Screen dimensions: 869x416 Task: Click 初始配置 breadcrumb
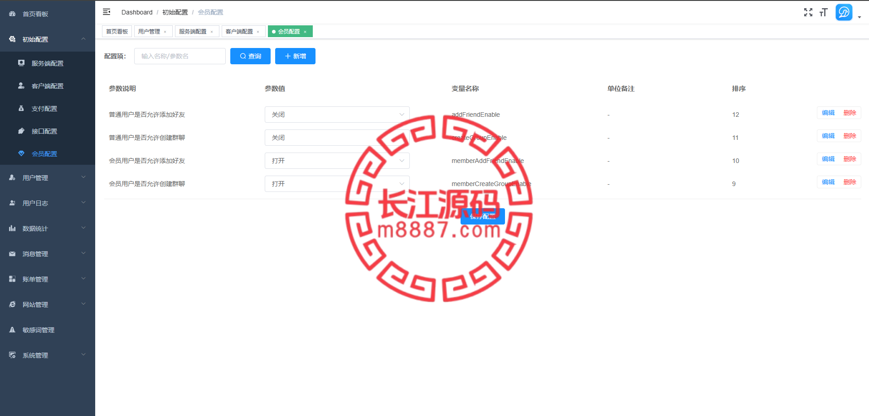[x=175, y=12]
